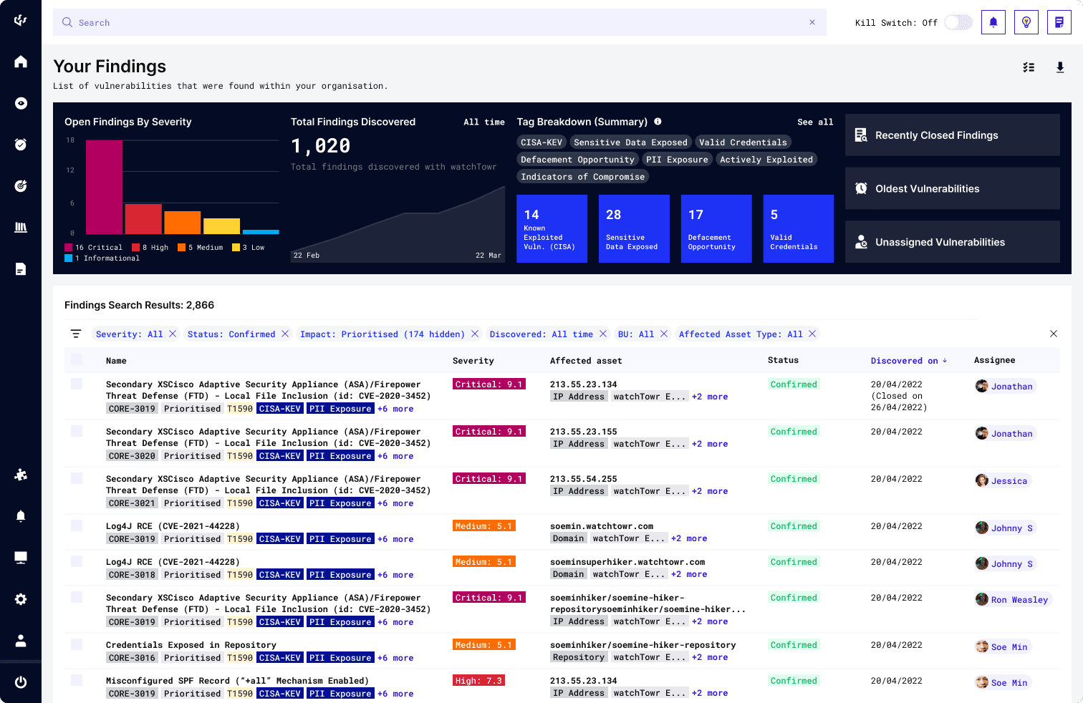
Task: Tick the select-all checkbox in table header
Action: click(x=77, y=359)
